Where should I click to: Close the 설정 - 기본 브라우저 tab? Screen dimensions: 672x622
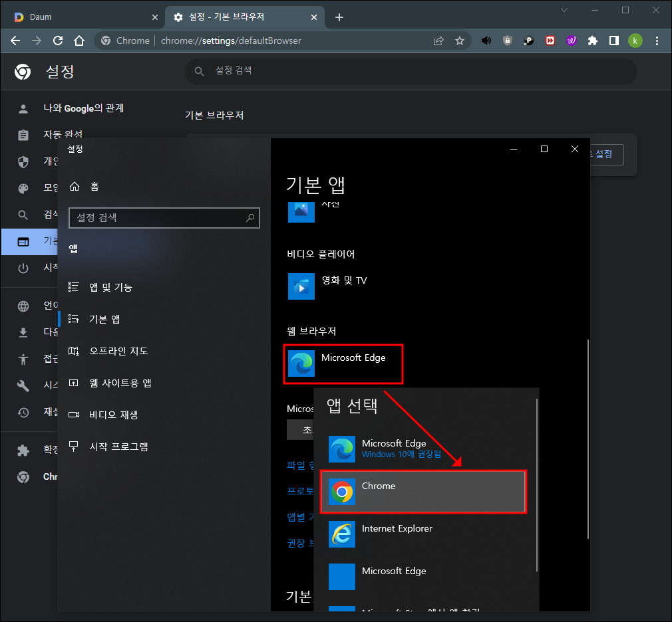(314, 17)
